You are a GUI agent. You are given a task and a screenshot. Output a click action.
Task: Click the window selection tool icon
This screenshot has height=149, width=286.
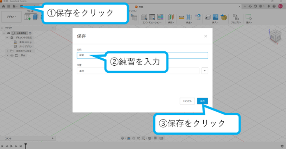tap(249, 17)
